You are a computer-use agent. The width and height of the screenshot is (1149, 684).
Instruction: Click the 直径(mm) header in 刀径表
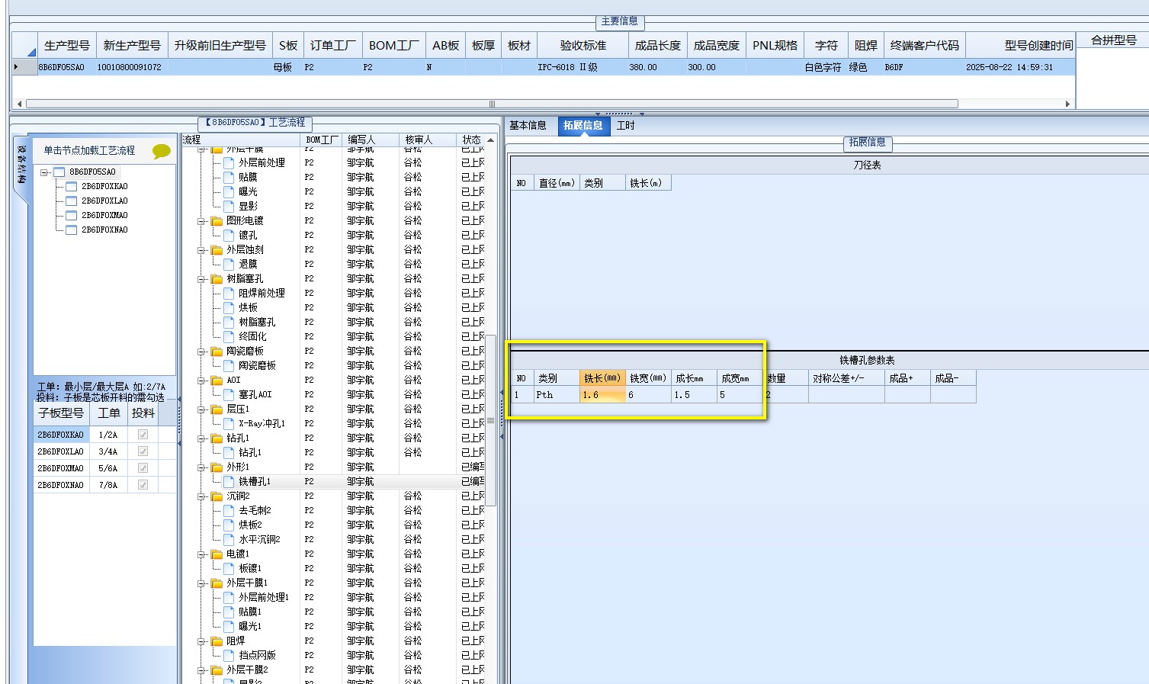[x=557, y=183]
